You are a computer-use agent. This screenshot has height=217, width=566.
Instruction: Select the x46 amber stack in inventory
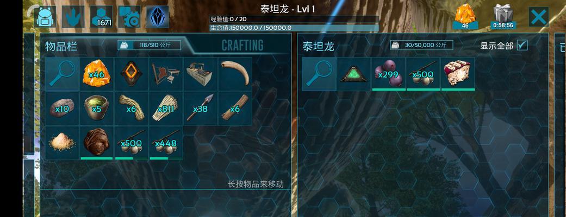click(x=97, y=74)
